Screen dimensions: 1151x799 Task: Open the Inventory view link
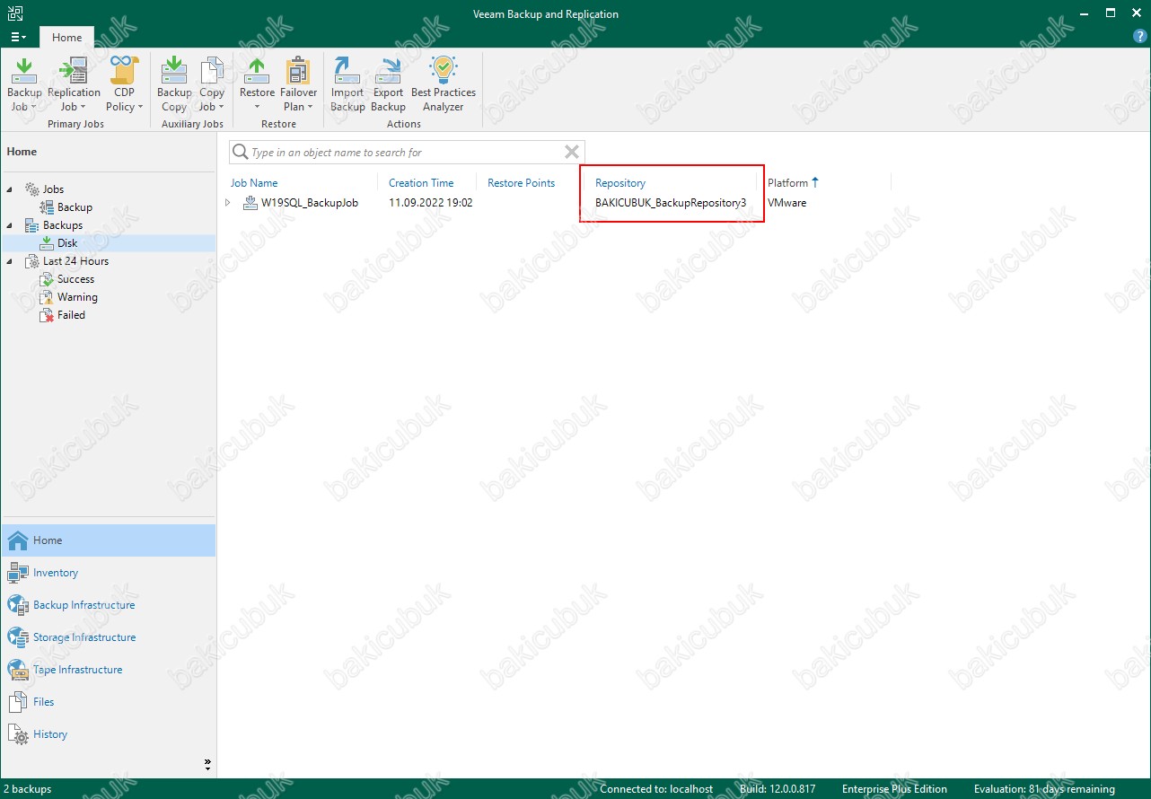click(56, 573)
